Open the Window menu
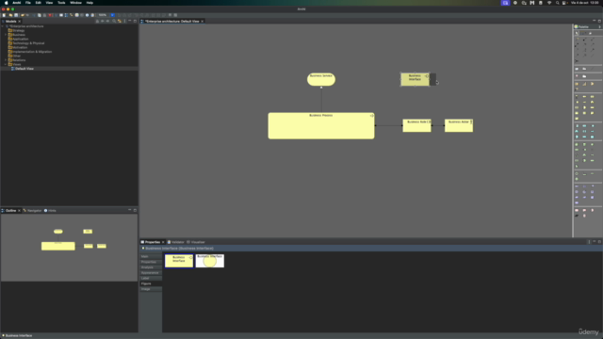 pyautogui.click(x=75, y=3)
